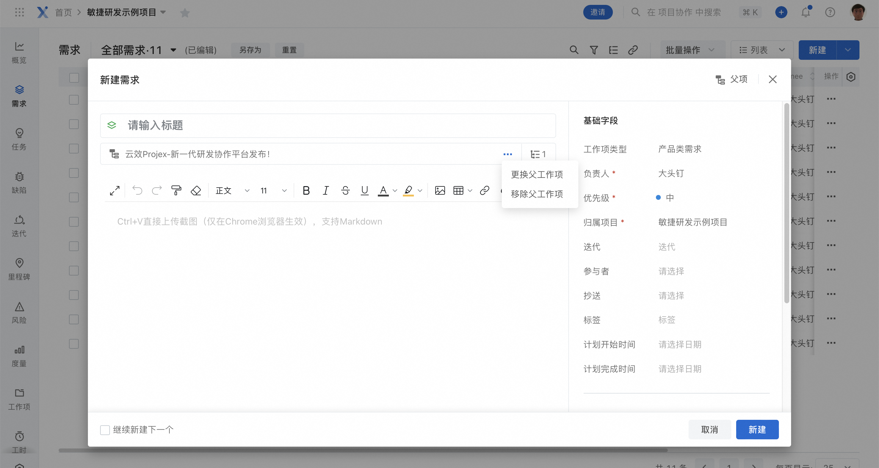Click the 取消 button
This screenshot has height=468, width=879.
coord(709,430)
